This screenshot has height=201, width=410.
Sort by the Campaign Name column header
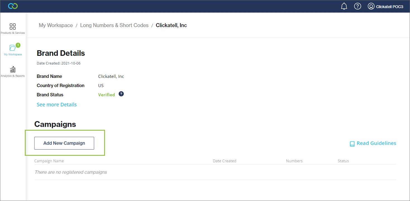(x=49, y=161)
